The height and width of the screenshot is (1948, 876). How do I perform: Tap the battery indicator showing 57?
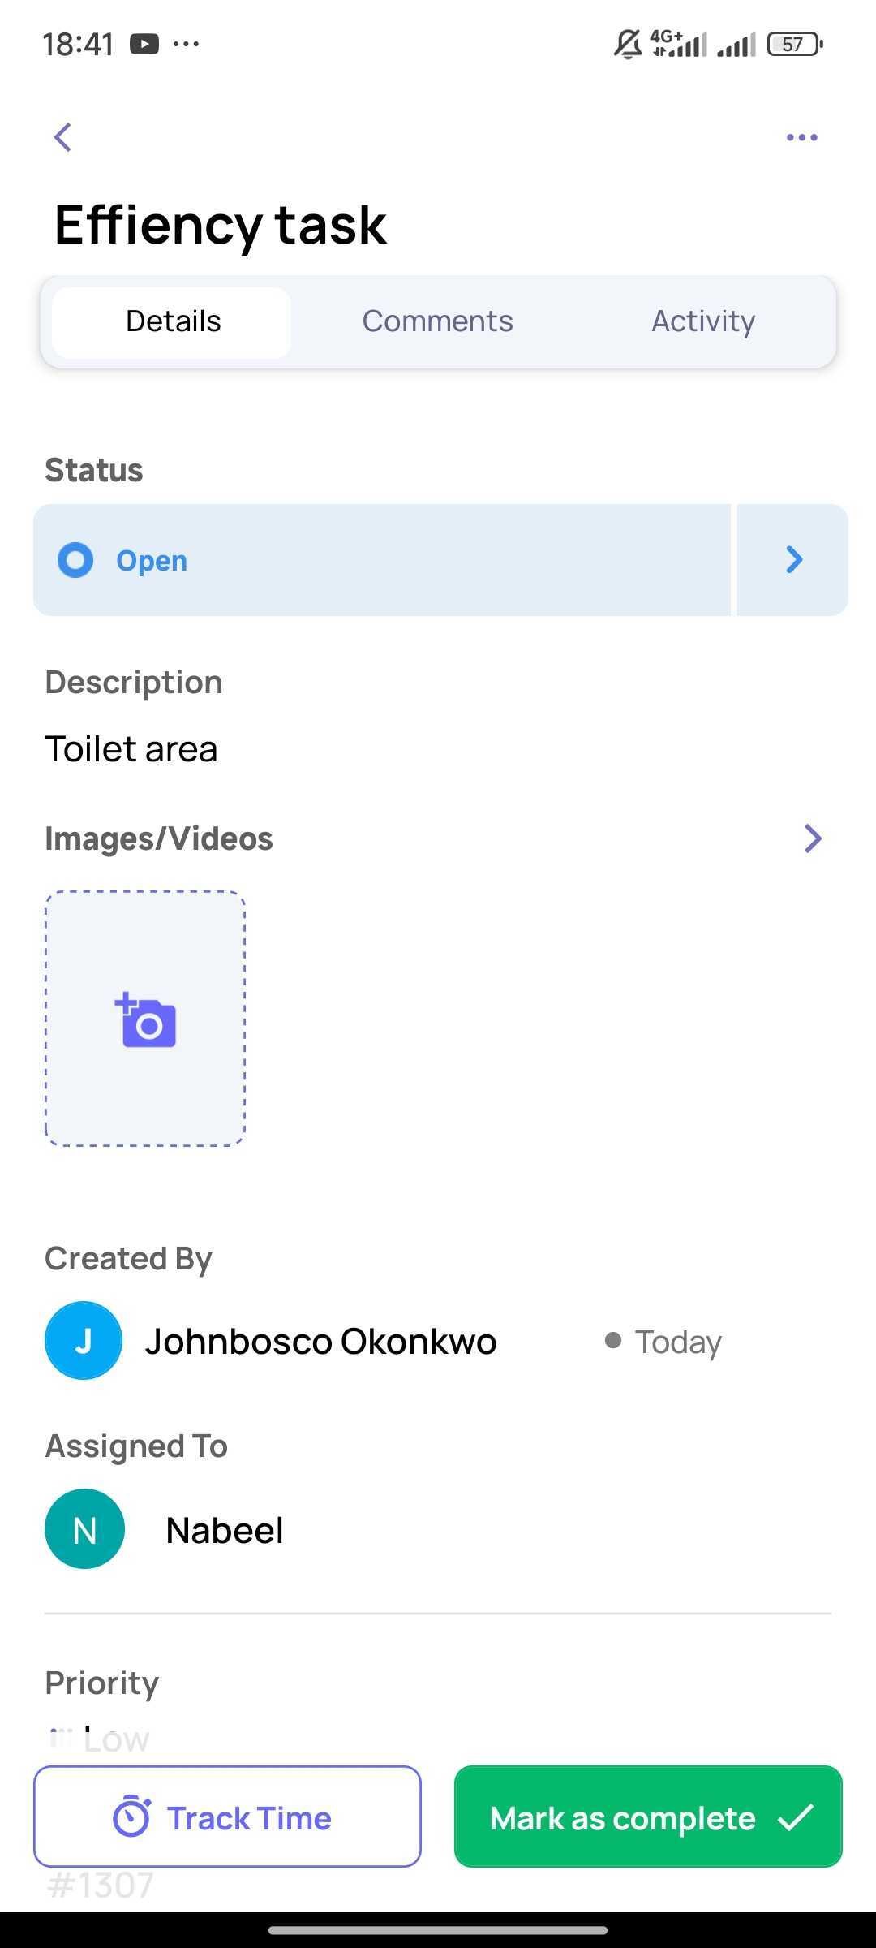[x=795, y=44]
